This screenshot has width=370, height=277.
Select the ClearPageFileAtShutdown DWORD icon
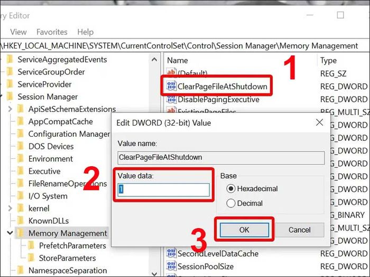click(171, 86)
